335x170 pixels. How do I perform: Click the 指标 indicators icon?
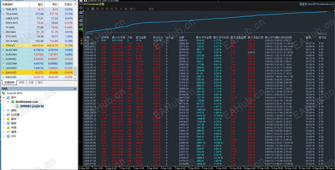click(8, 110)
